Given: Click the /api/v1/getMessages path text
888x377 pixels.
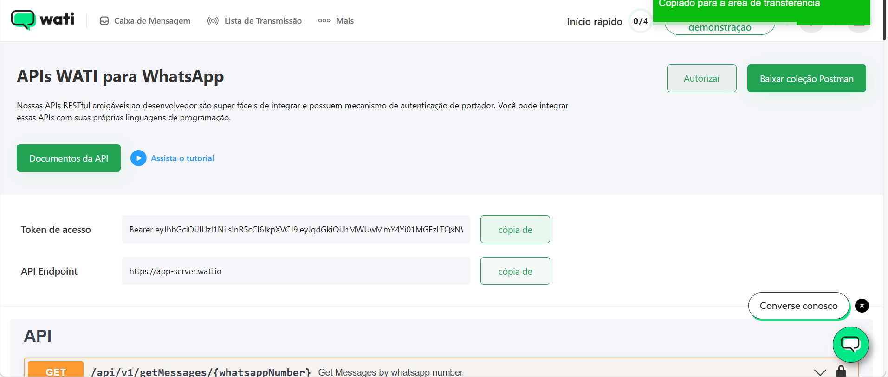Looking at the screenshot, I should pos(201,372).
